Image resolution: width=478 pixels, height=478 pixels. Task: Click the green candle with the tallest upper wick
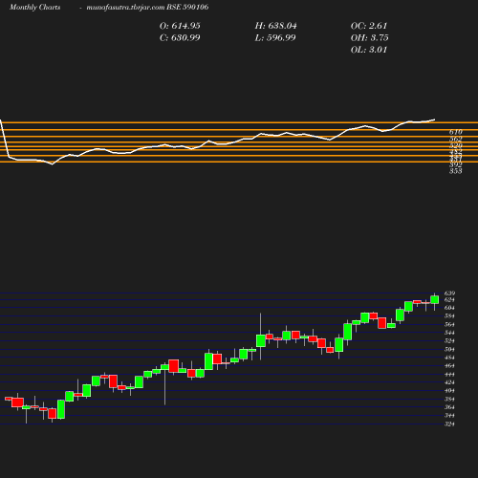tap(261, 340)
